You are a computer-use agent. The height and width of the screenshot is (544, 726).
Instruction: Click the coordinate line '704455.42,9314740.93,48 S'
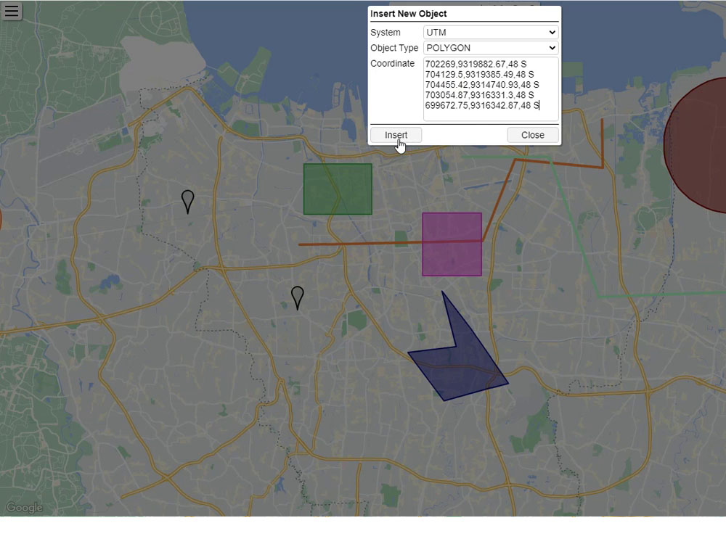coord(482,85)
